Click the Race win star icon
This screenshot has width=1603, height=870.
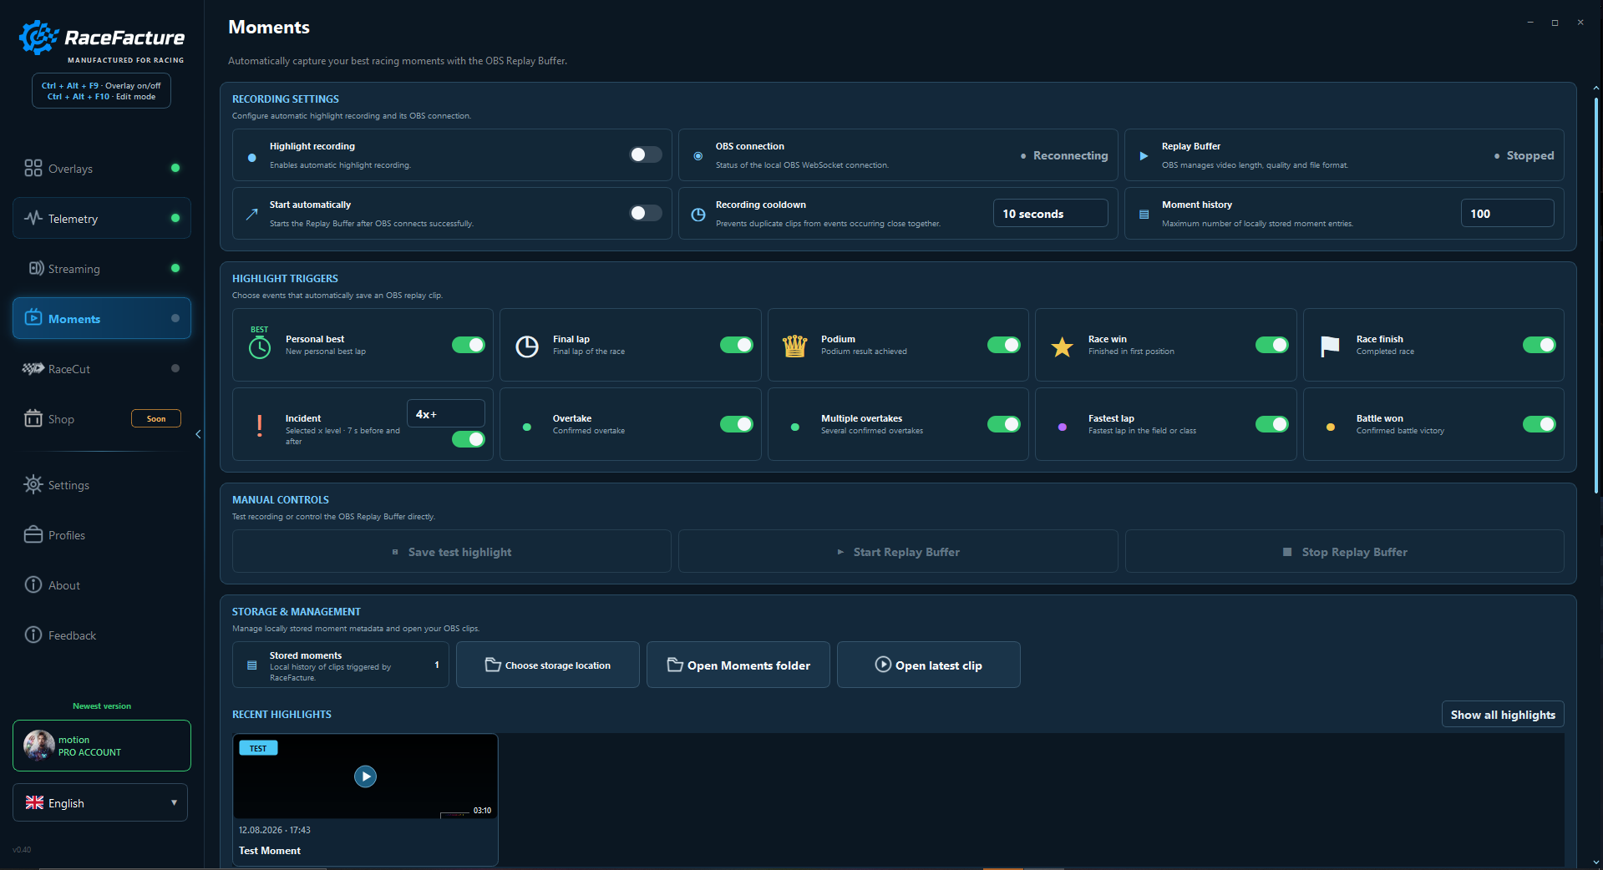[1062, 346]
